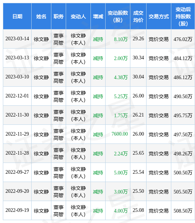Click 竞价交易 in the 2022-09-27 row
The image size is (195, 223).
[159, 173]
